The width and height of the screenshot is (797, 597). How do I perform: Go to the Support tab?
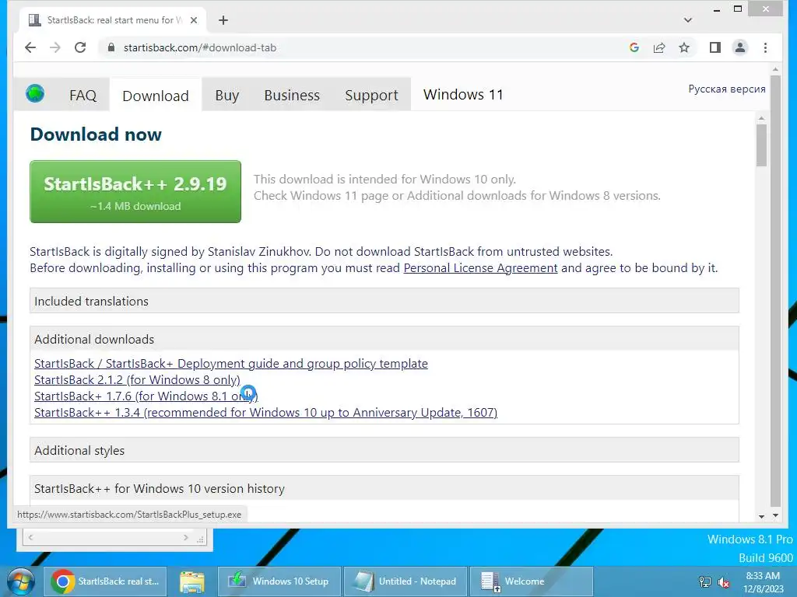(371, 96)
